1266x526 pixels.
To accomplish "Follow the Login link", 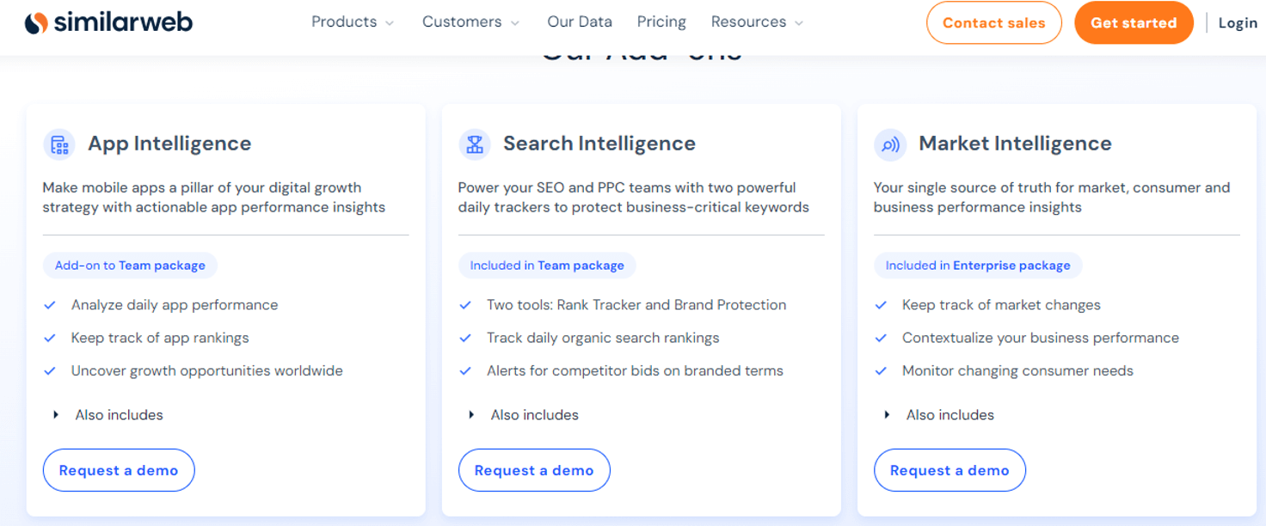I will coord(1238,23).
